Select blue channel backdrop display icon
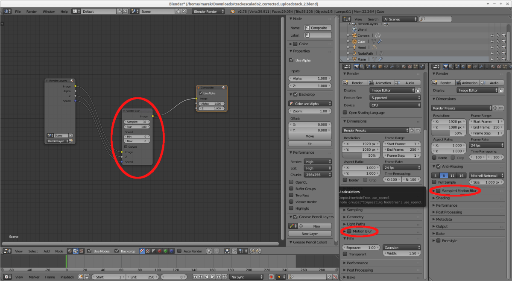Screen dimensions: 512x281 (x=171, y=251)
